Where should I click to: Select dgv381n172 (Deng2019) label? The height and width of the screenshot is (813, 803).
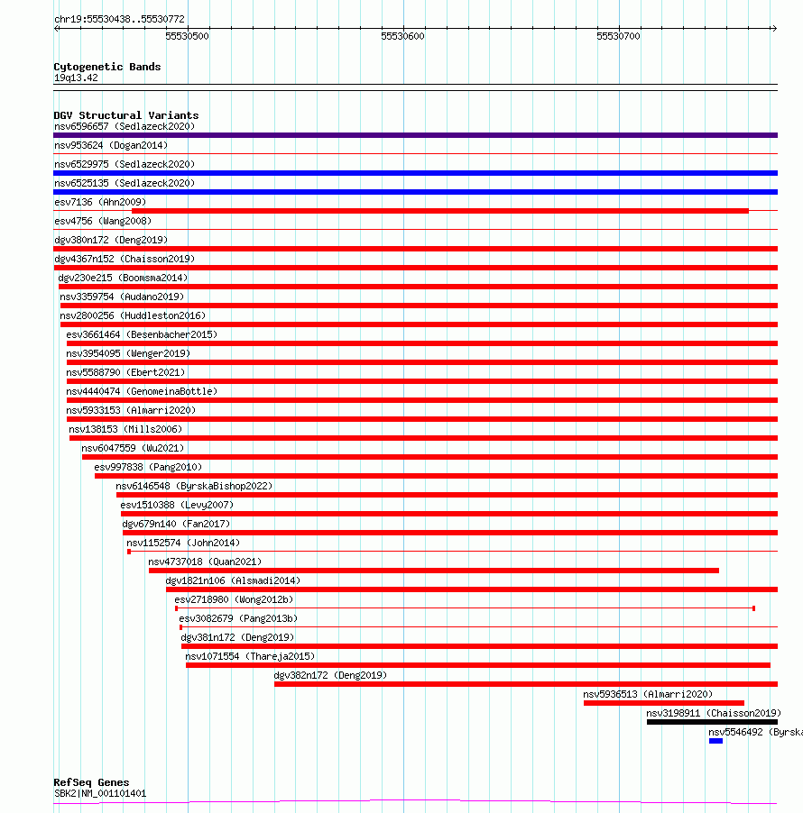[x=237, y=638]
